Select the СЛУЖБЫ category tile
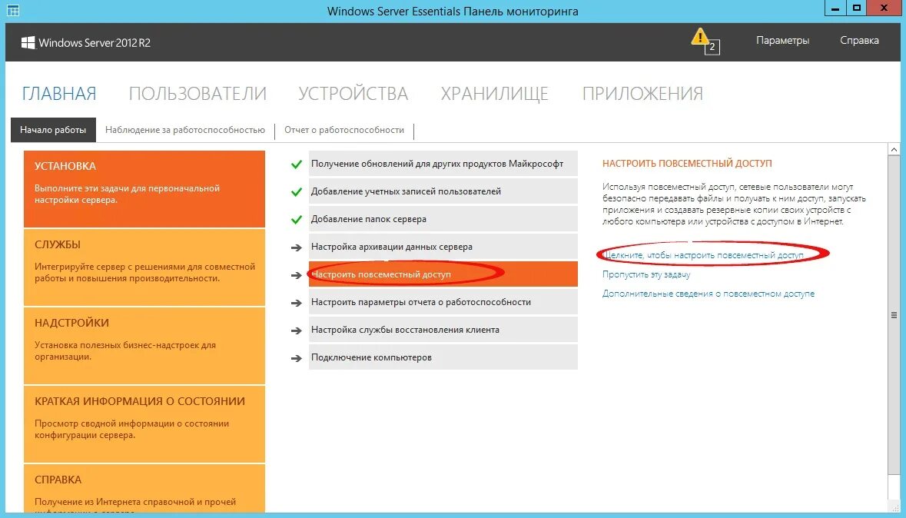The height and width of the screenshot is (518, 906). [x=144, y=267]
